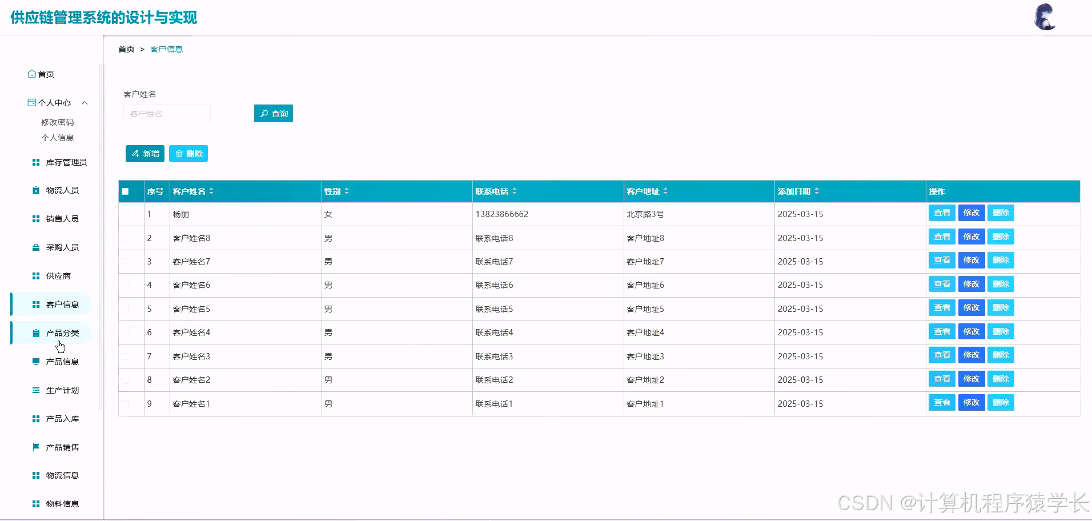Click the page title 供应链管理系统的设计与实现
Screen dimensions: 1092x521
tap(103, 18)
